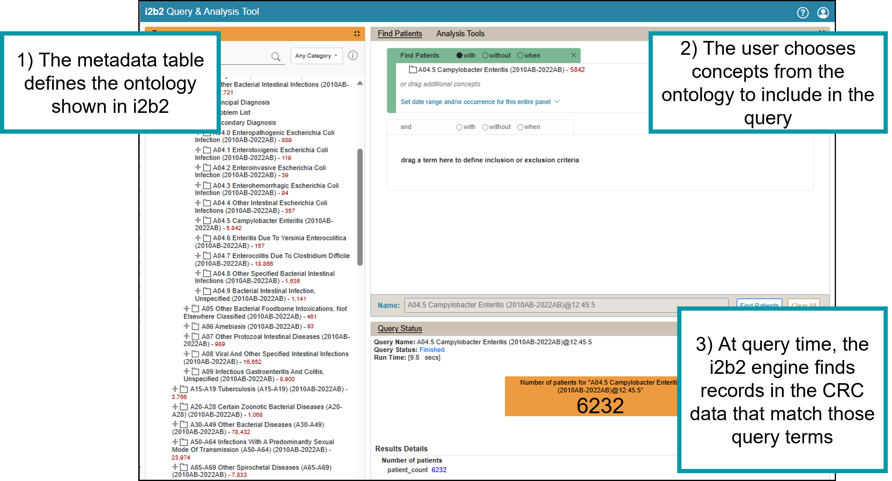The image size is (892, 481).
Task: Switch to the Analysis Tools tab
Action: click(x=460, y=34)
